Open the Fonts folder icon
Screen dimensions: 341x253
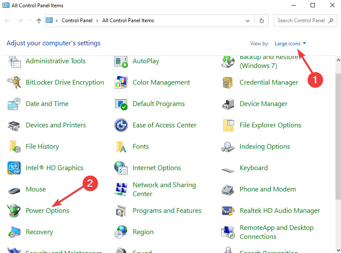(x=122, y=147)
